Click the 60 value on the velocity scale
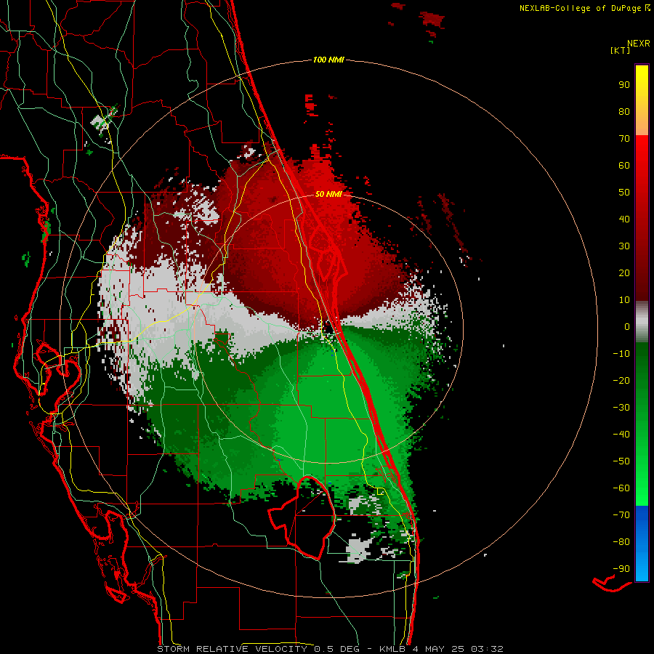 (624, 166)
